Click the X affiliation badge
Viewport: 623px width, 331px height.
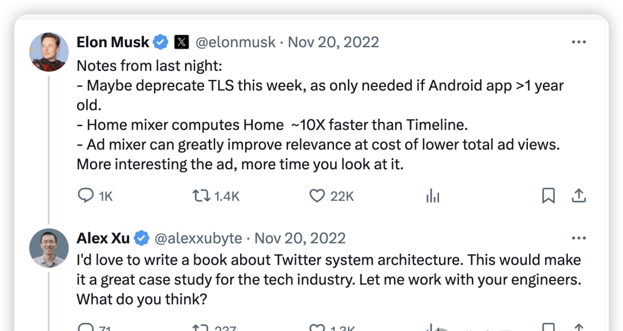[182, 42]
